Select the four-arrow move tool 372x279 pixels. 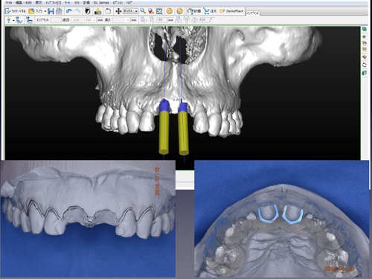(x=118, y=11)
